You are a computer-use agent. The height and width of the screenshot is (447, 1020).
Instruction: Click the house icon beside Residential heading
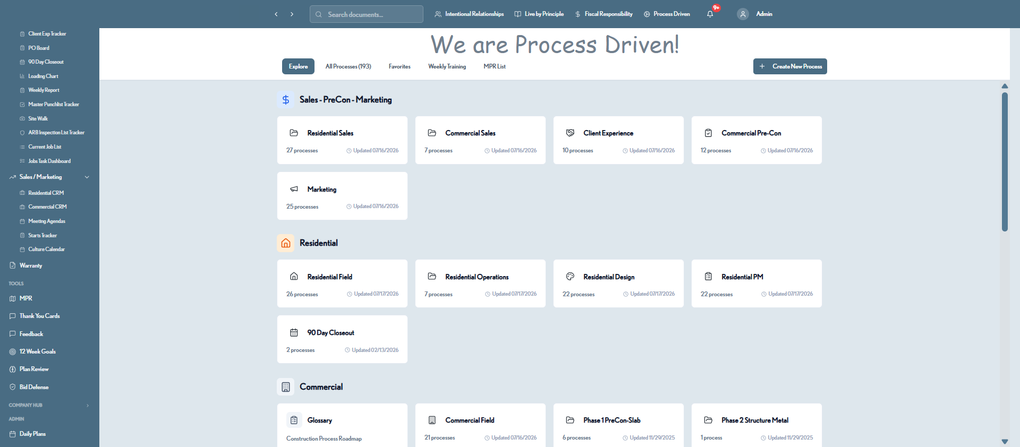click(286, 243)
